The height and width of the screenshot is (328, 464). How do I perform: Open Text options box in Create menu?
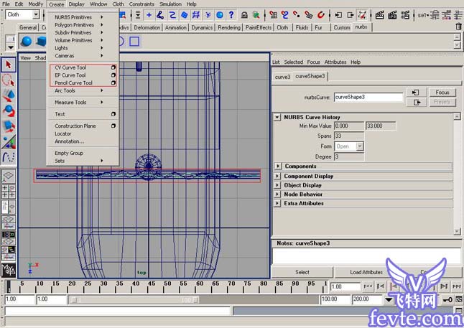pos(113,114)
